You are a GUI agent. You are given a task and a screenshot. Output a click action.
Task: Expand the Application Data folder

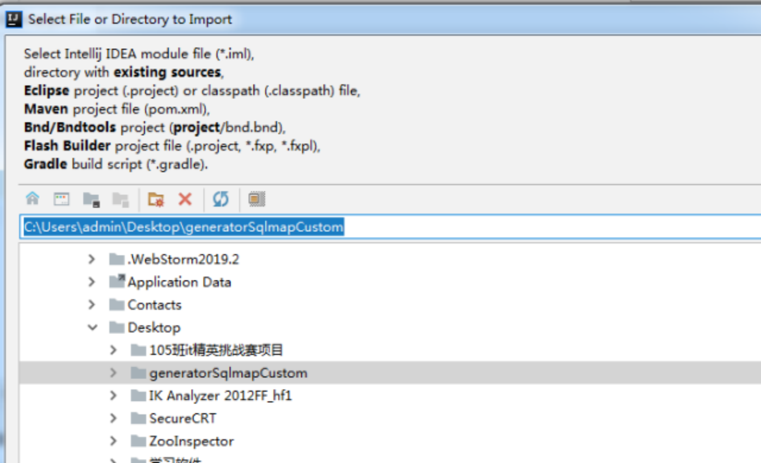[x=92, y=282]
